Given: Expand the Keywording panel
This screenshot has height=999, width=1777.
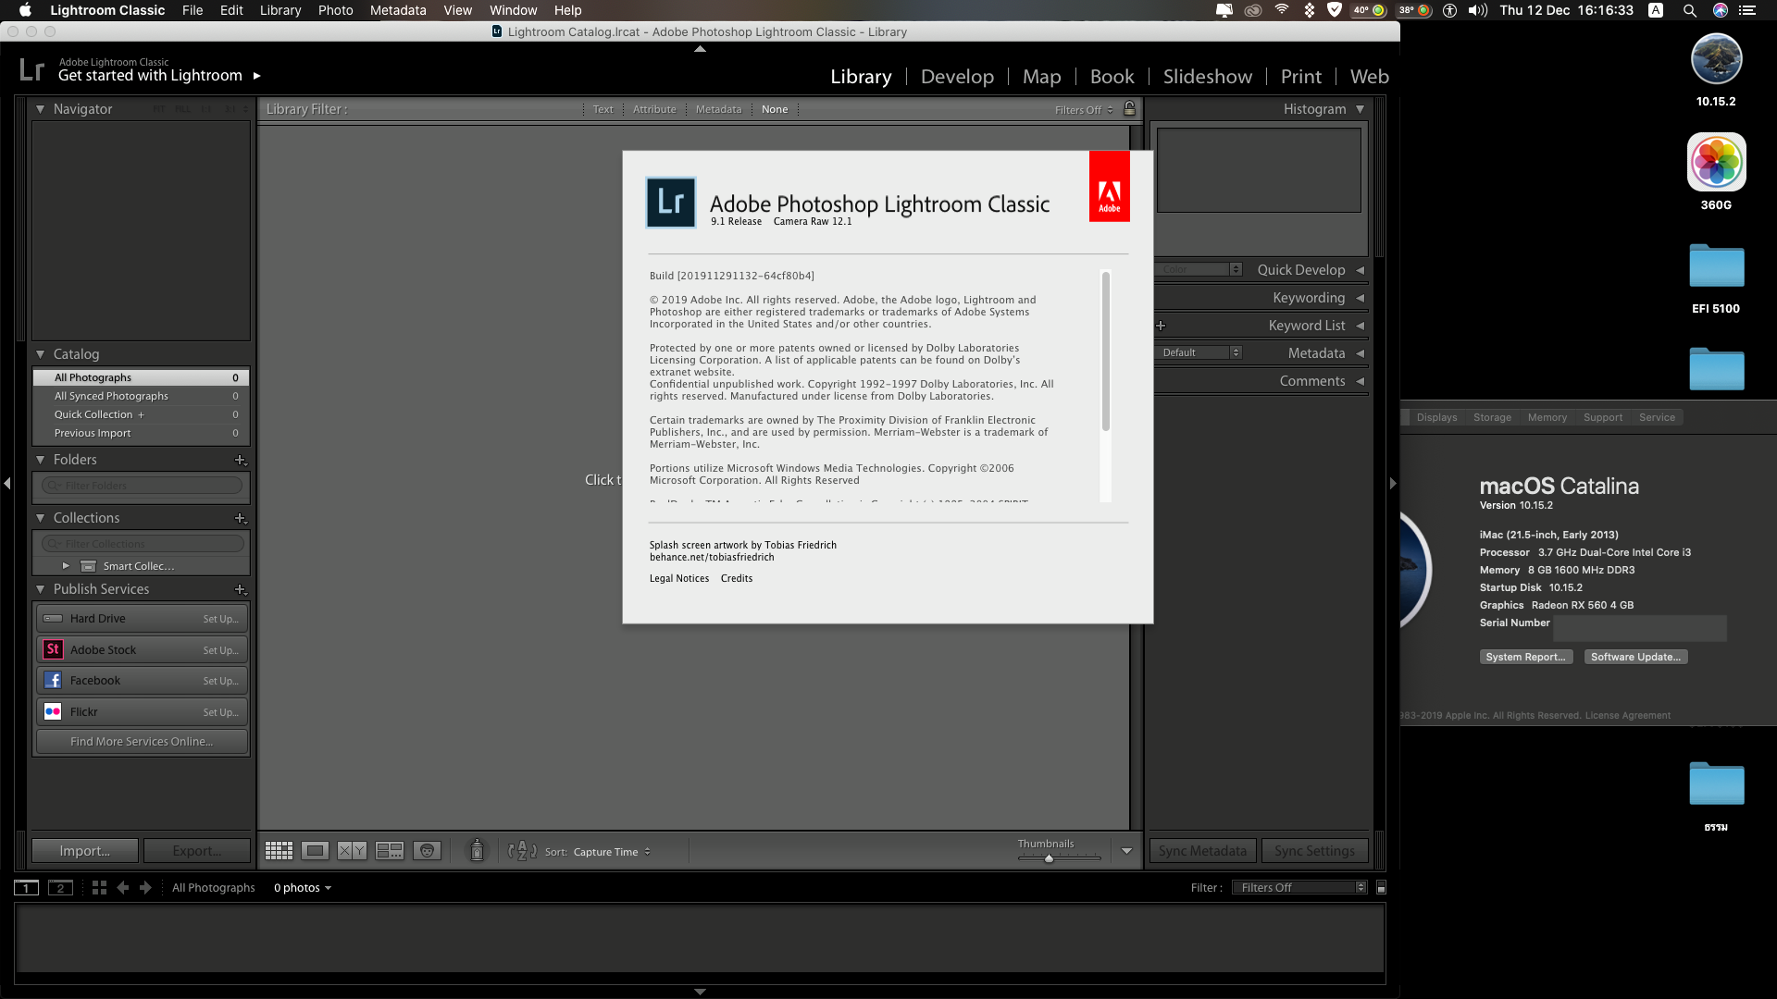Looking at the screenshot, I should coord(1360,298).
